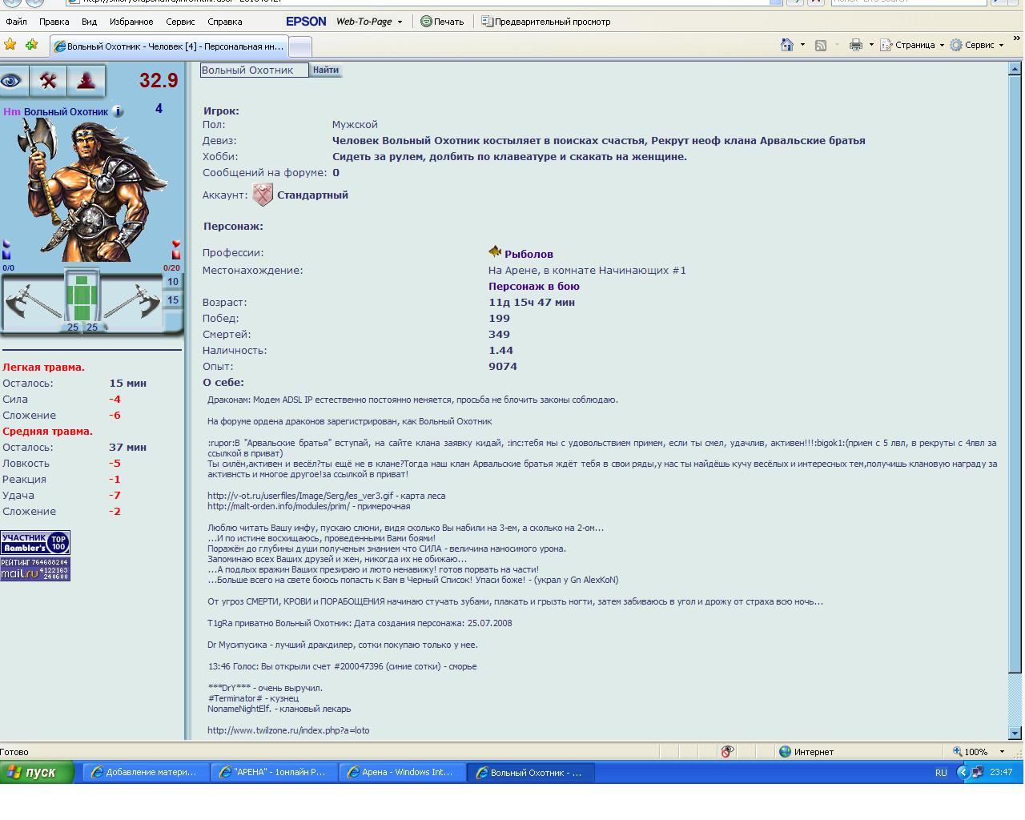Switch to Арена - Windows Int... taskbar window

(401, 772)
